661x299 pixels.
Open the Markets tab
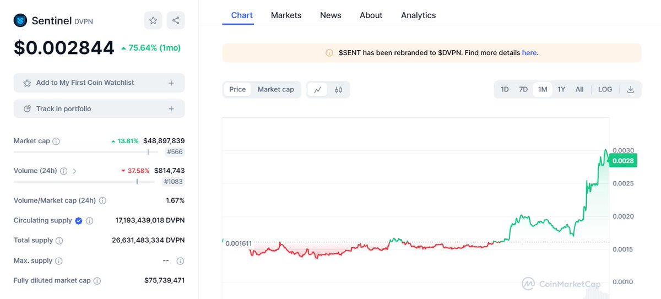(x=286, y=15)
